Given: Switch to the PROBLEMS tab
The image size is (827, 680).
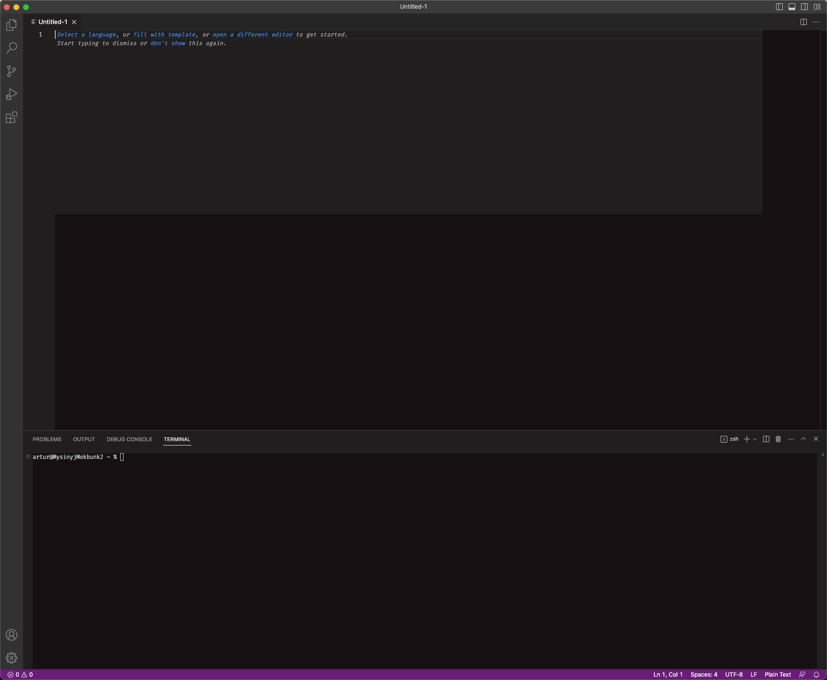Looking at the screenshot, I should click(x=47, y=439).
